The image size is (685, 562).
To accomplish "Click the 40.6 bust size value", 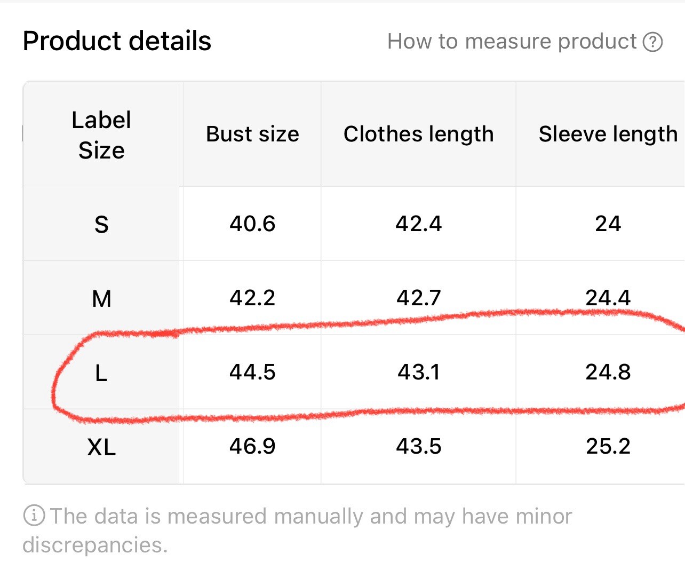I will [x=252, y=224].
